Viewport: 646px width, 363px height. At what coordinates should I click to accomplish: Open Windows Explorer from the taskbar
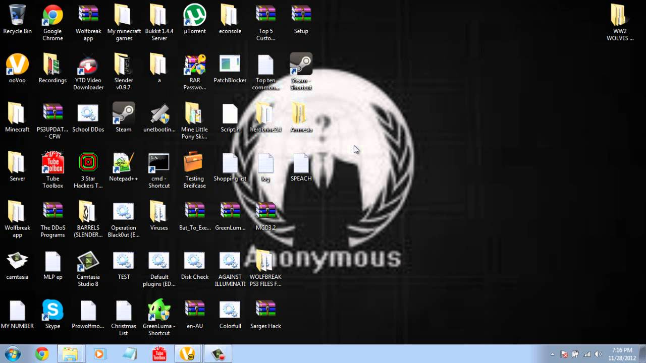coord(70,354)
